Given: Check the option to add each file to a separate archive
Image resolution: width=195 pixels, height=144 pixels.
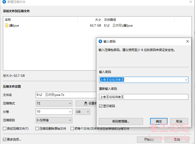Looking at the screenshot, I should [72, 128].
